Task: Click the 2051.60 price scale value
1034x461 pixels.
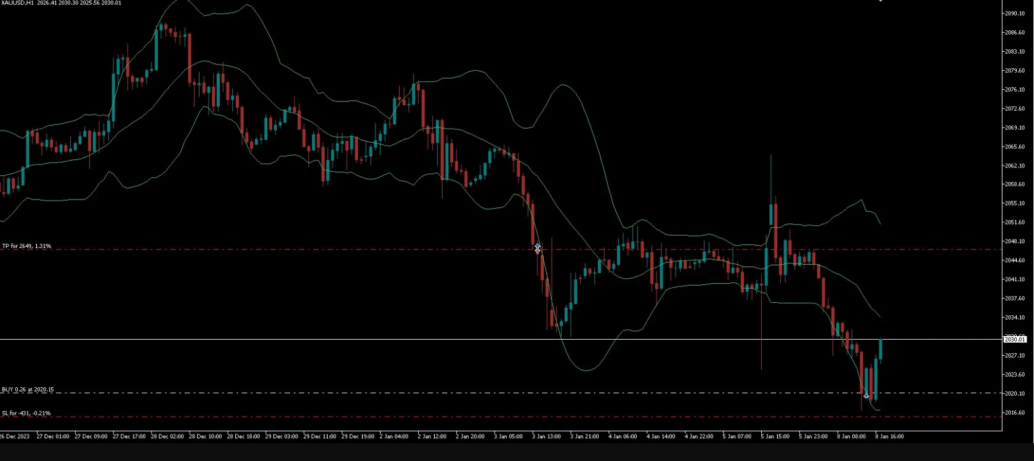Action: [x=1015, y=222]
